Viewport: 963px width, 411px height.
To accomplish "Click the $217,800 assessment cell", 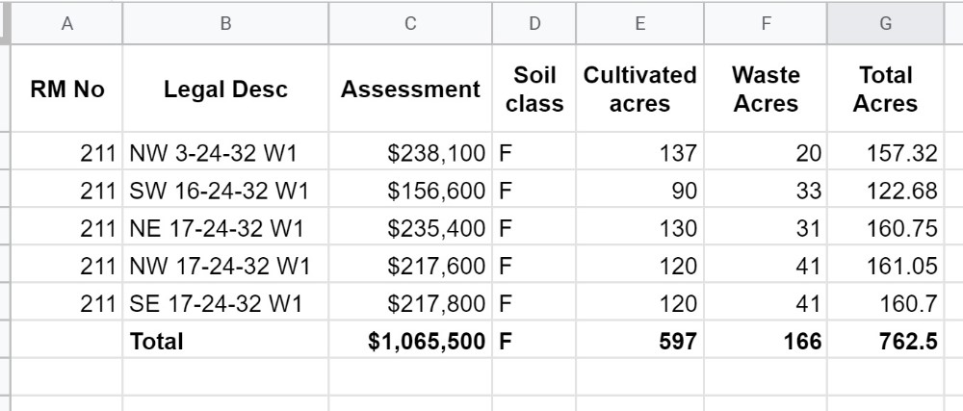I will [410, 302].
